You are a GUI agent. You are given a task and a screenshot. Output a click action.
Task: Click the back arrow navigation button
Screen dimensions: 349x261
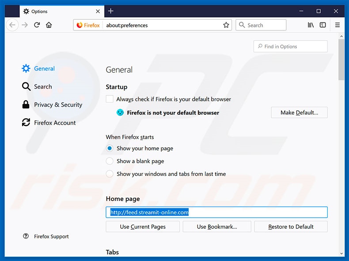click(12, 25)
